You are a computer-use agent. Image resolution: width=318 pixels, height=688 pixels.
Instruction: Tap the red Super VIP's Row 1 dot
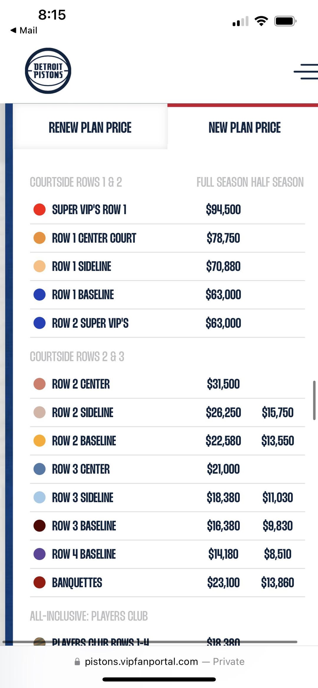[39, 210]
